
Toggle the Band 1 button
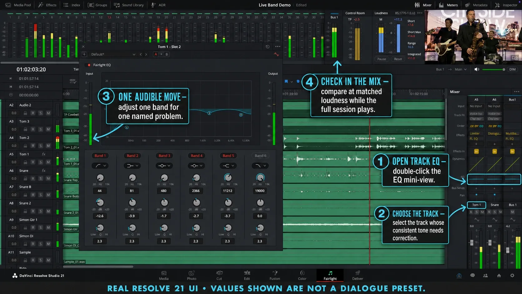point(100,156)
